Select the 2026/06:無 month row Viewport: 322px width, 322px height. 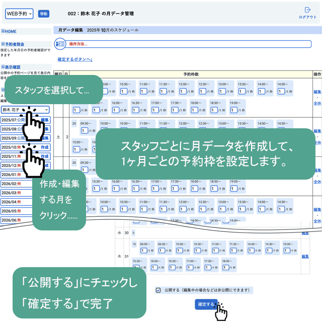17,220
